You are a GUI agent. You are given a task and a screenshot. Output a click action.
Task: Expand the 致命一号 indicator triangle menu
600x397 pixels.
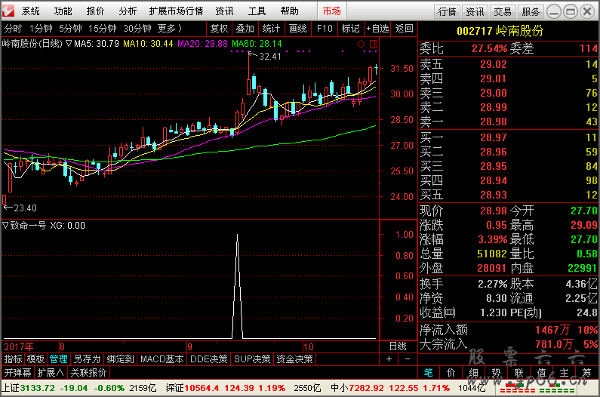[x=5, y=225]
